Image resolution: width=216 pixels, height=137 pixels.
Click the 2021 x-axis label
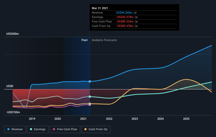pyautogui.click(x=83, y=119)
